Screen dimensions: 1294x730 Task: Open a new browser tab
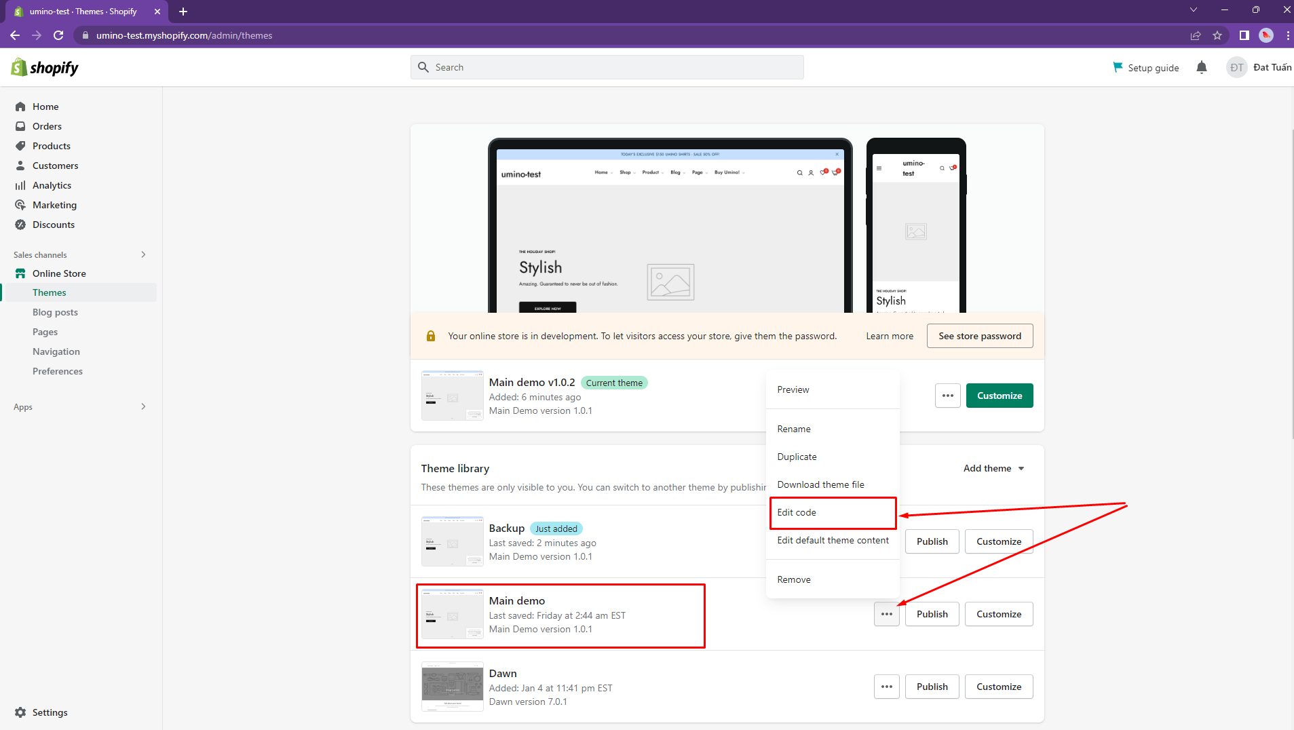(x=183, y=12)
